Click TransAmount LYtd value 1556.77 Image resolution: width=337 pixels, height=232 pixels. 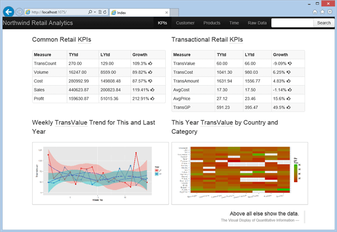pos(253,81)
